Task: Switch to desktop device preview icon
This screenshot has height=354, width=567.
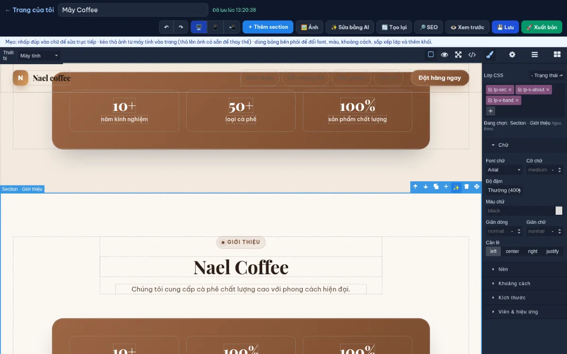Action: [199, 27]
